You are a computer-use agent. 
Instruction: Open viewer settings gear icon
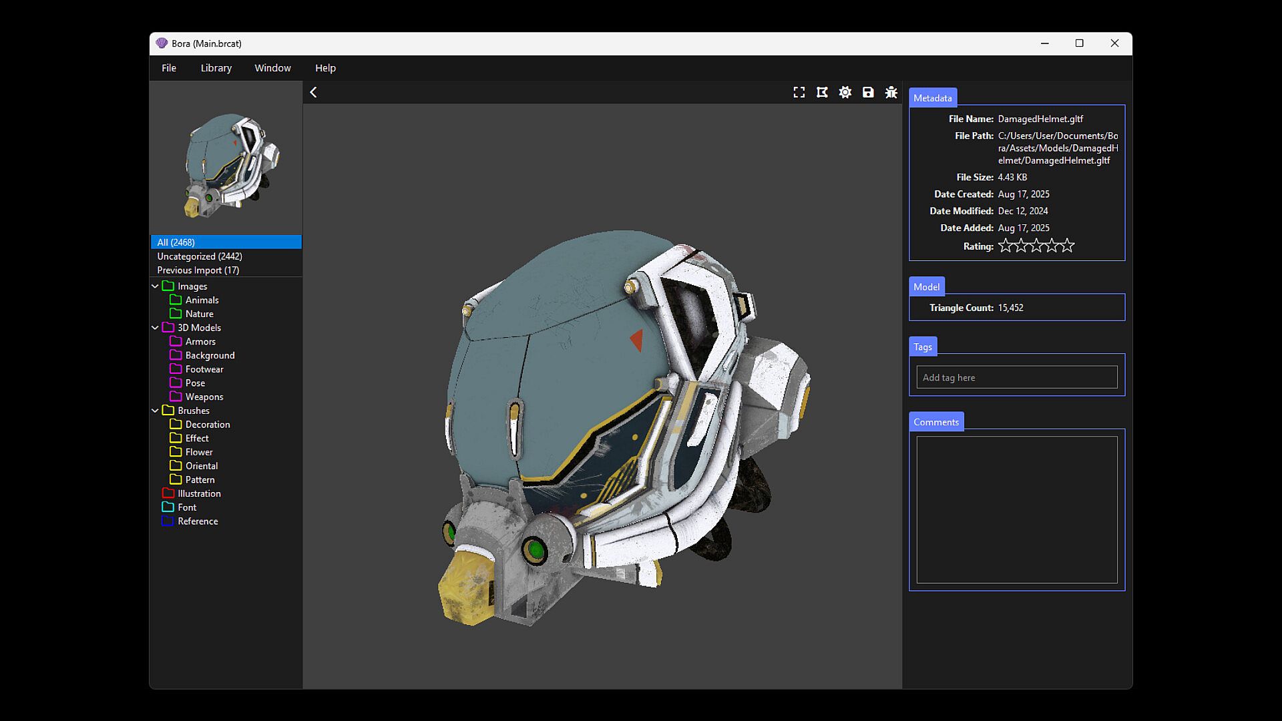[x=845, y=93]
